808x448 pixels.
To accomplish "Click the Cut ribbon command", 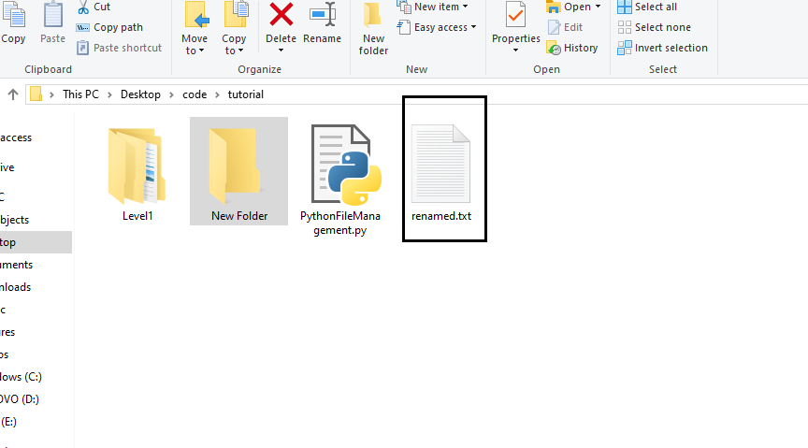I will pos(101,7).
